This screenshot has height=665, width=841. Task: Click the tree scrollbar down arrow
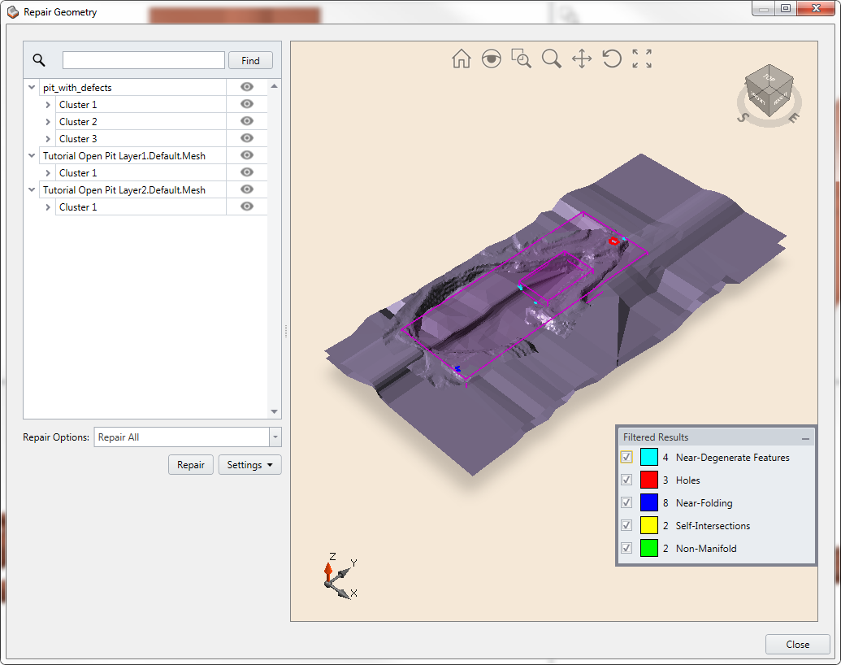274,411
